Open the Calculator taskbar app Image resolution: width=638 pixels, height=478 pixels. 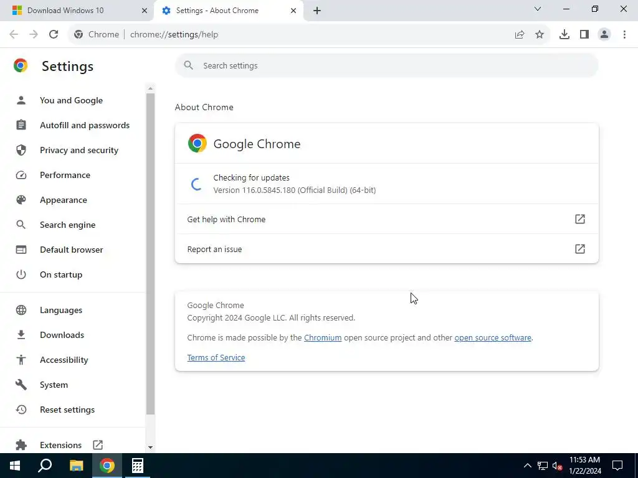point(138,466)
